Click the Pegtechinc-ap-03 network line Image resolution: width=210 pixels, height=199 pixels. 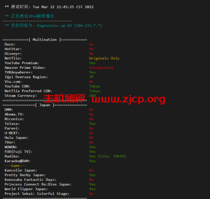coord(53,26)
